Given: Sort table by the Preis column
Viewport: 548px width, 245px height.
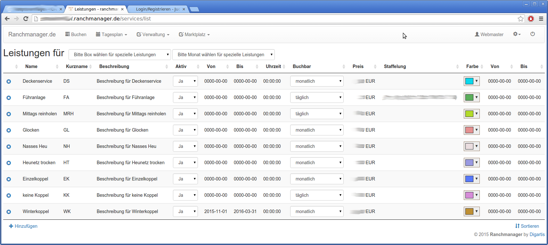Looking at the screenshot, I should pos(358,66).
